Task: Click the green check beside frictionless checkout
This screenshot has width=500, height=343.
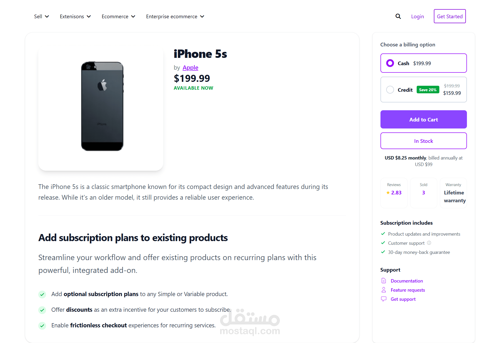Action: [x=42, y=326]
